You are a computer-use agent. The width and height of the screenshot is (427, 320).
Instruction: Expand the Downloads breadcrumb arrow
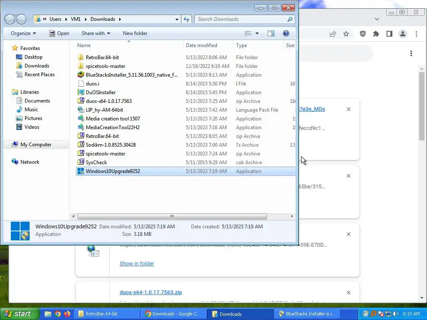coord(120,19)
